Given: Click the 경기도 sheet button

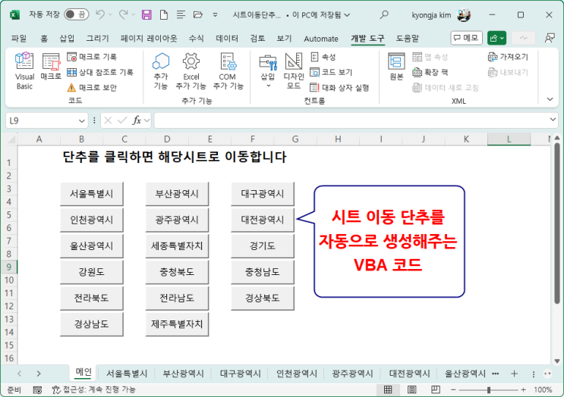Looking at the screenshot, I should tap(263, 246).
